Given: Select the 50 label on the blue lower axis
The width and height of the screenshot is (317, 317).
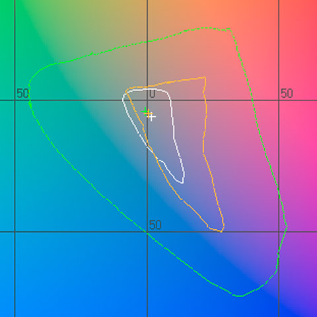Looking at the screenshot, I should [155, 225].
